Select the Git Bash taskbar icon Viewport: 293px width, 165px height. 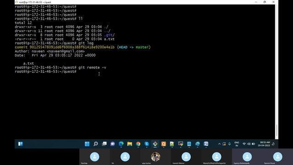coord(155,143)
